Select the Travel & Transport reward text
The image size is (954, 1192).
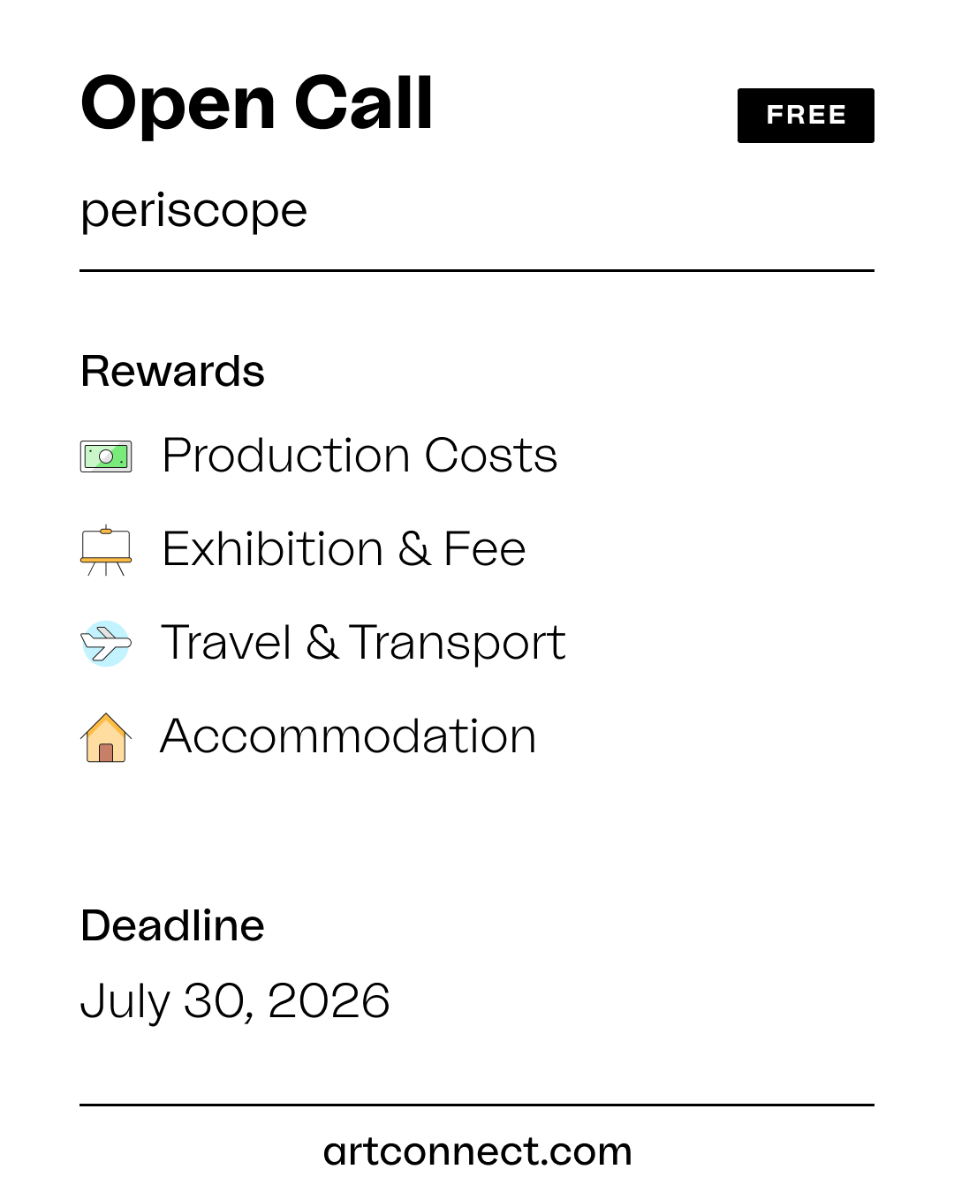click(363, 643)
